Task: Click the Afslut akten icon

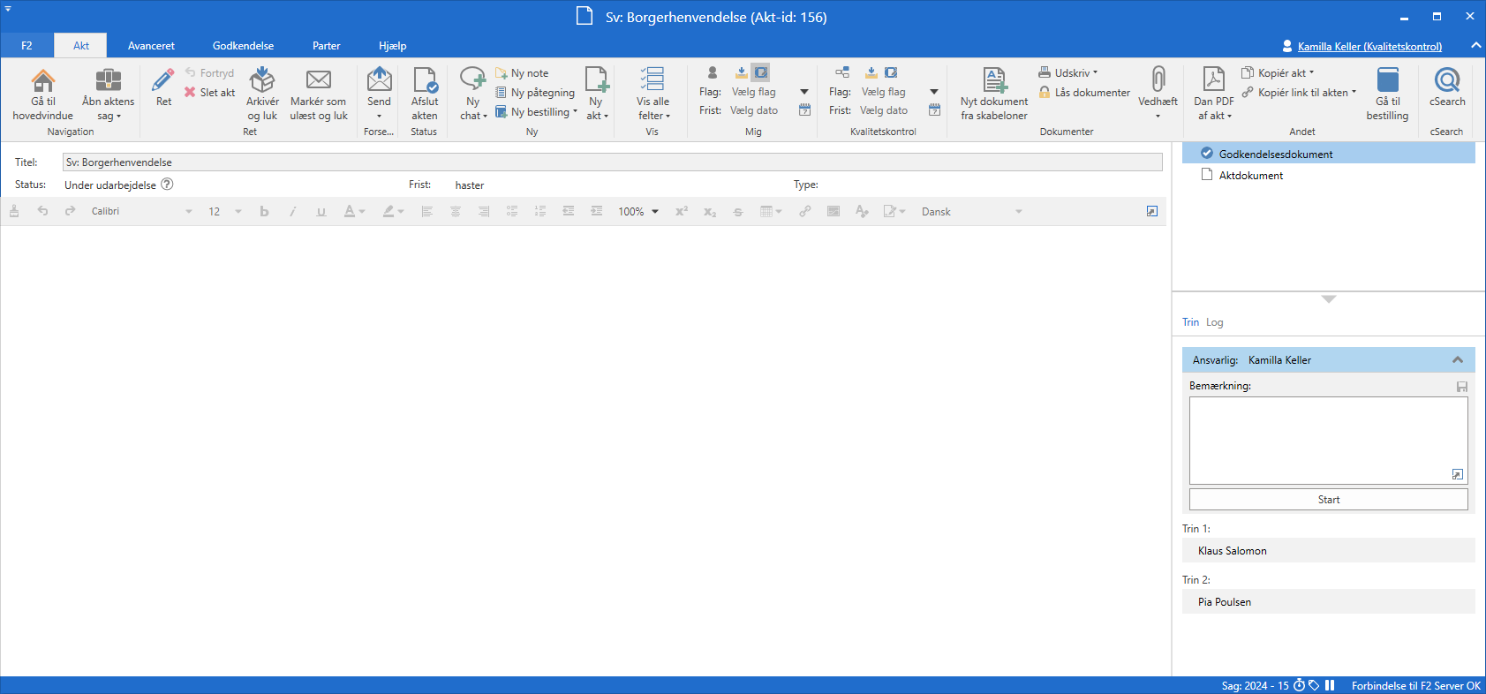Action: pyautogui.click(x=425, y=81)
